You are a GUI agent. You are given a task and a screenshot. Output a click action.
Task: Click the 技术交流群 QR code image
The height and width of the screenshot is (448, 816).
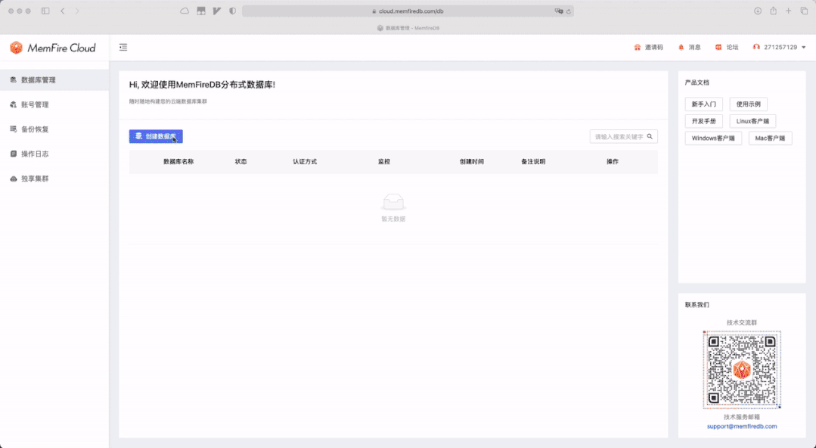pyautogui.click(x=742, y=370)
